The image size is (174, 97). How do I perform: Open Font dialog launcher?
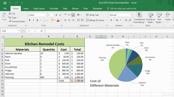pyautogui.click(x=61, y=26)
